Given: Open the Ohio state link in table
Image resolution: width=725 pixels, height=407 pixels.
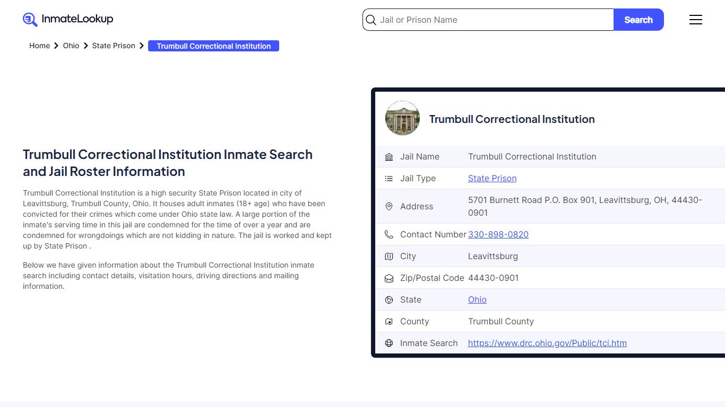Looking at the screenshot, I should click(477, 300).
